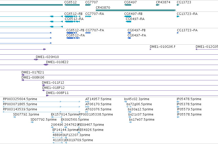Select the EP14144.3prime EST label

(65, 130)
